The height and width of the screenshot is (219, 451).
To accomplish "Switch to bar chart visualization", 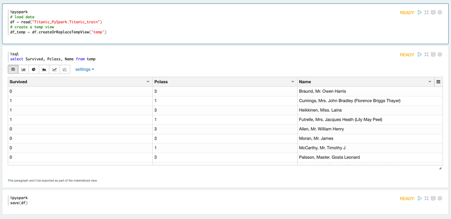I will [23, 69].
